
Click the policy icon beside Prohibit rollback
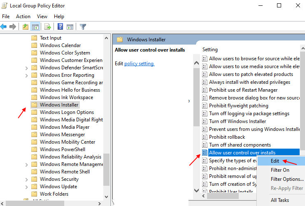coord(205,137)
